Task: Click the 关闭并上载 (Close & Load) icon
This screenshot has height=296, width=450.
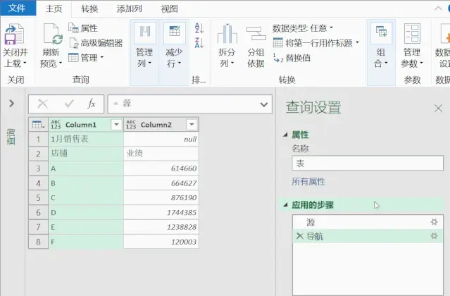Action: point(14,34)
